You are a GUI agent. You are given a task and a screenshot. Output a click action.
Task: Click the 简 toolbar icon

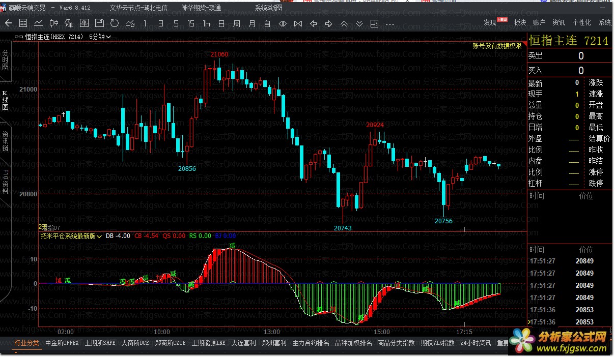[x=69, y=23]
